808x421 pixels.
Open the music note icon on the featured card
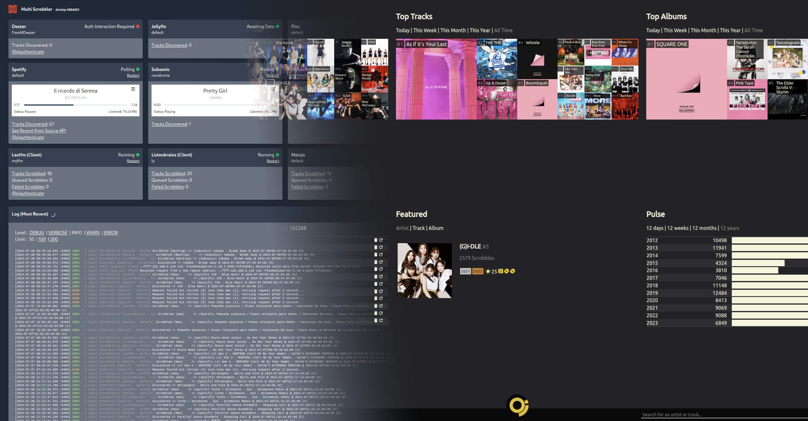501,271
